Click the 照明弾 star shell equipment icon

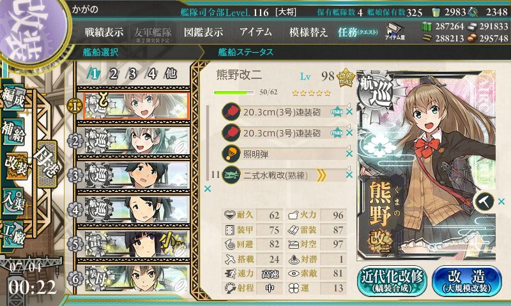coord(231,154)
